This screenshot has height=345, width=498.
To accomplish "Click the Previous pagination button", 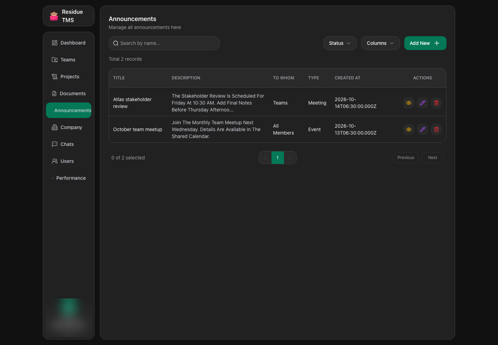I will click(x=406, y=158).
